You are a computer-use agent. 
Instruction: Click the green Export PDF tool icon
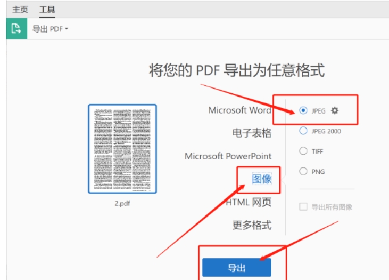pos(16,29)
